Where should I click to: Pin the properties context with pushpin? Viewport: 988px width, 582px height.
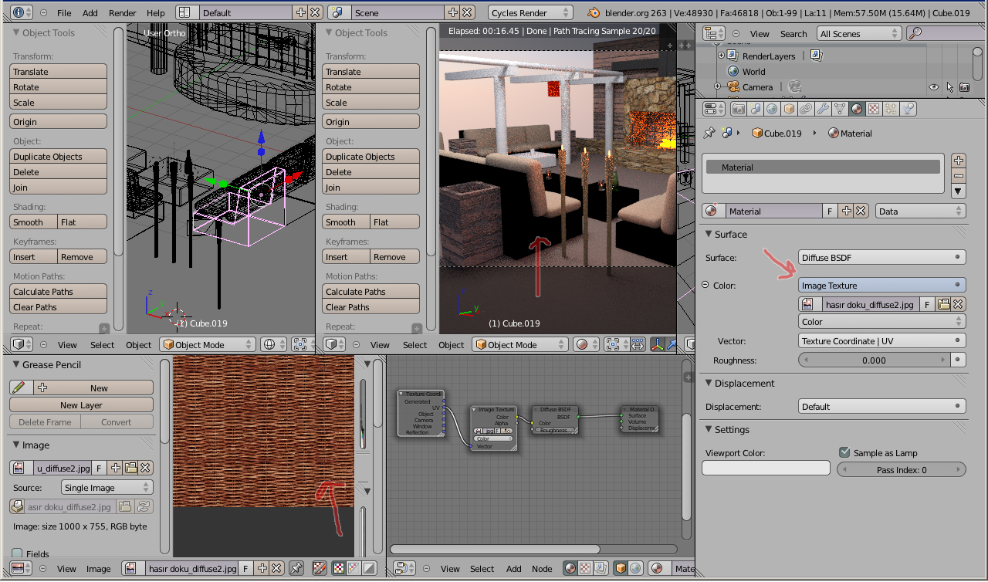coord(709,133)
